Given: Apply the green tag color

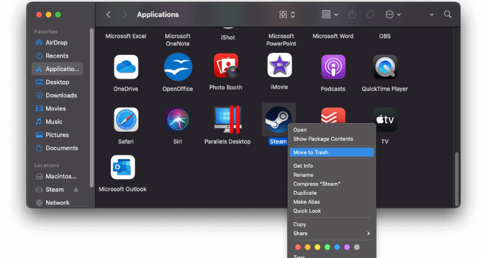Looking at the screenshot, I should coord(327,247).
